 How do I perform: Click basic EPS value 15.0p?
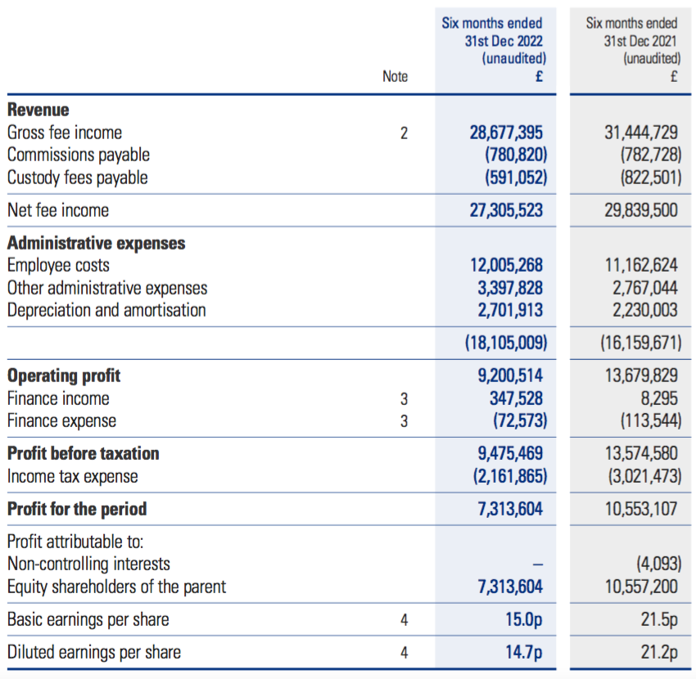[x=524, y=620]
